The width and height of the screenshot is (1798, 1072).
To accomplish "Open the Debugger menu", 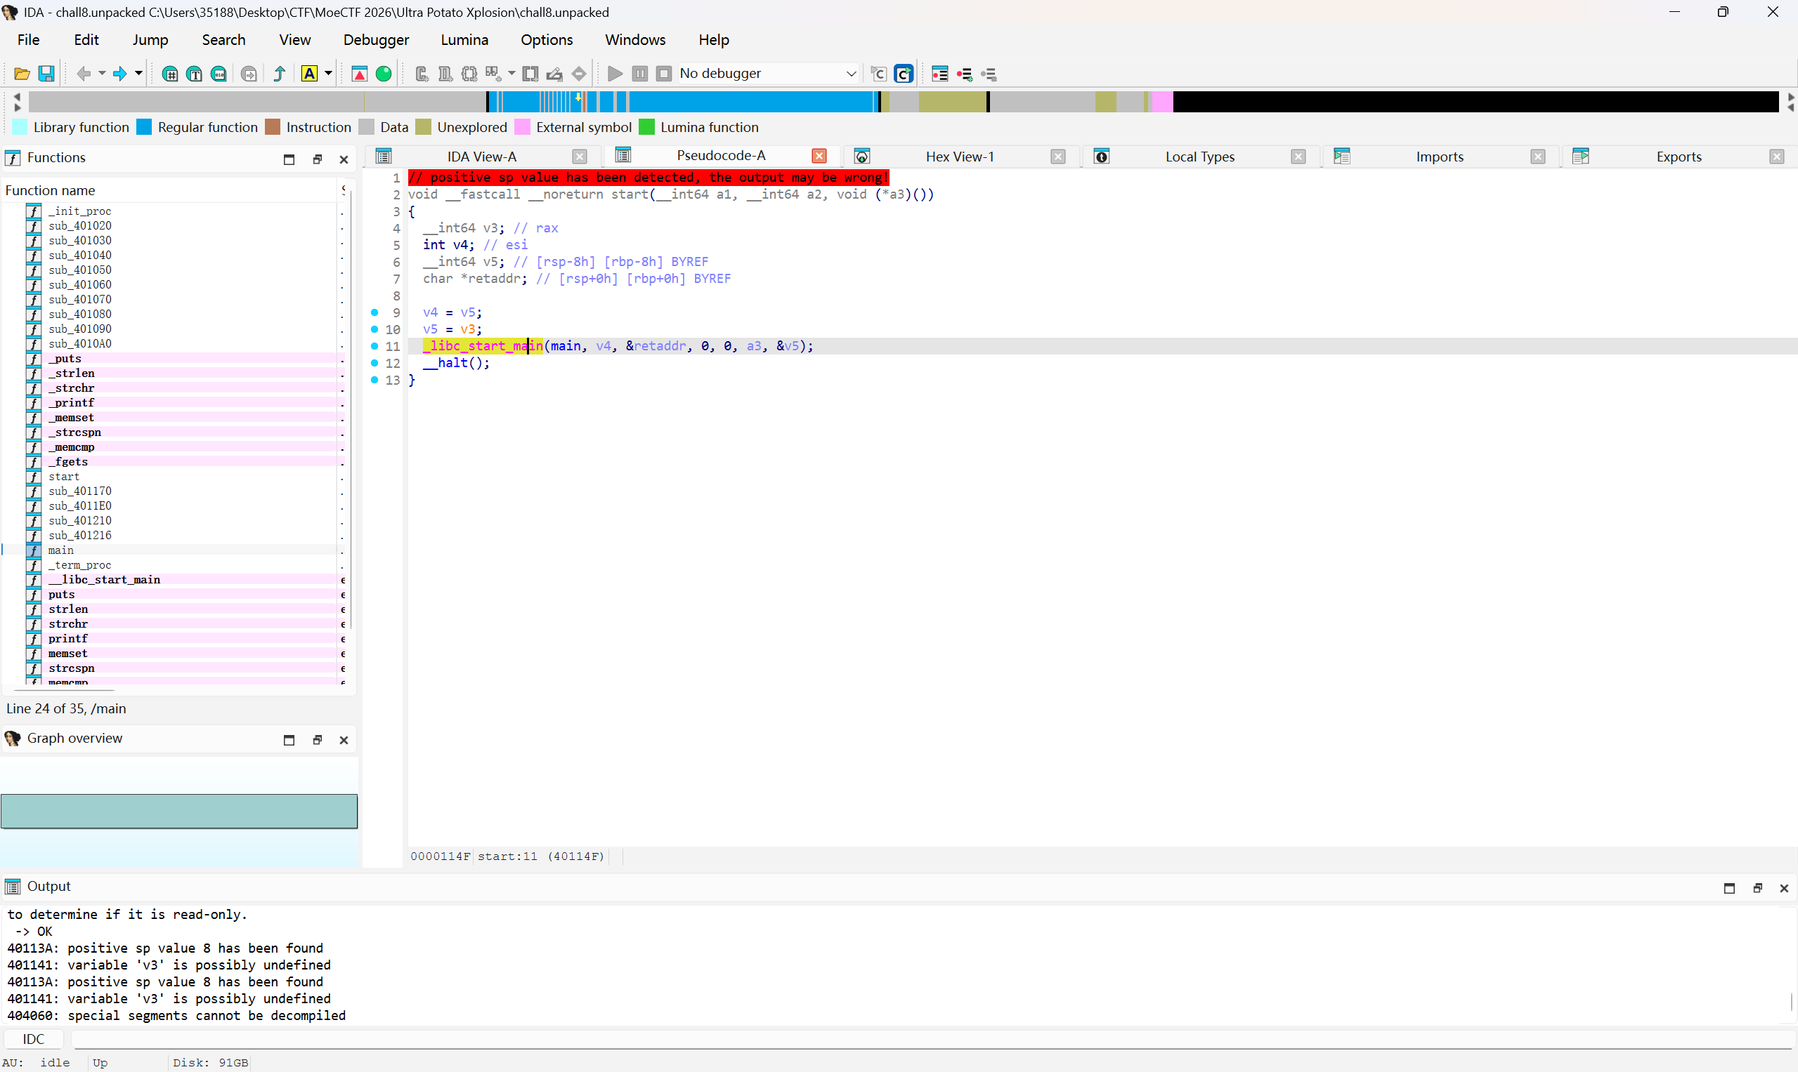I will (x=376, y=40).
